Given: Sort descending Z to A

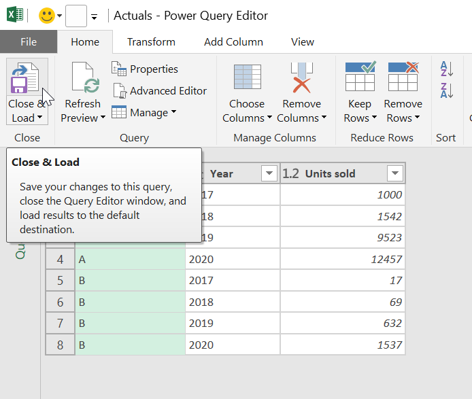Looking at the screenshot, I should click(x=447, y=90).
